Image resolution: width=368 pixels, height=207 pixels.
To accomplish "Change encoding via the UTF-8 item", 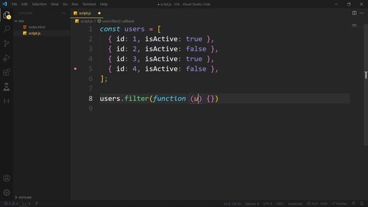I will click(267, 204).
